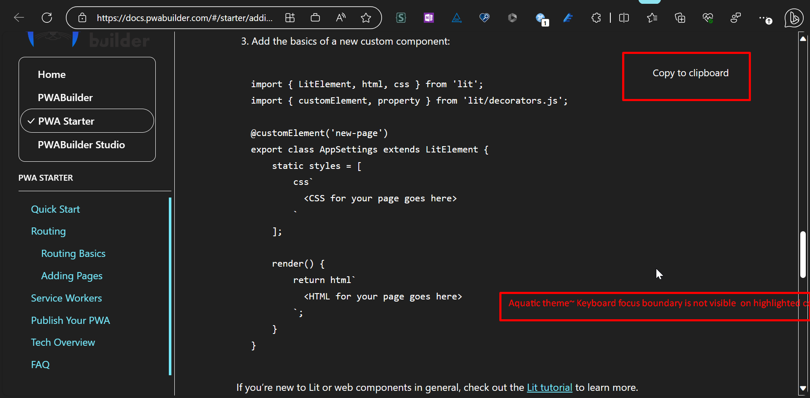Open the Microsoft Editor extension
This screenshot has height=398, width=810.
pyautogui.click(x=568, y=18)
